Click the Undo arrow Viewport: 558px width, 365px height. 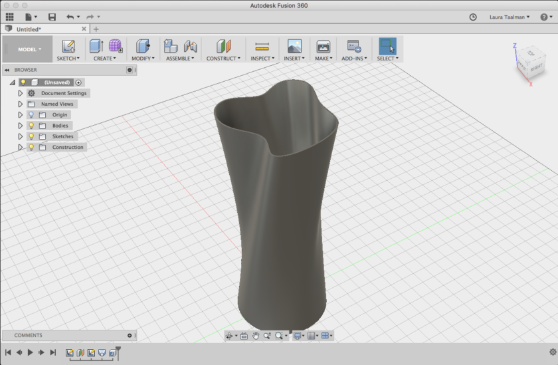pos(70,17)
